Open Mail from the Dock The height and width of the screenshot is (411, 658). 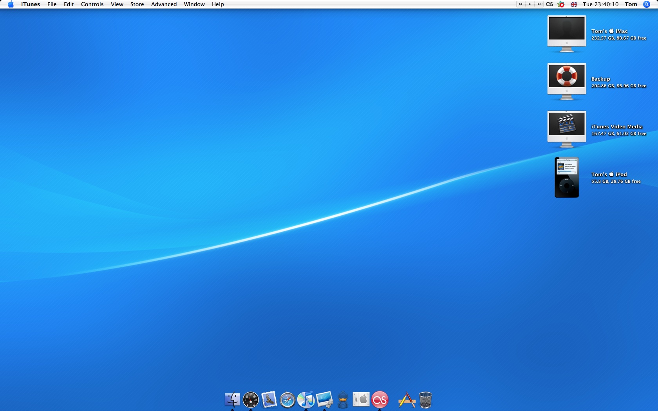click(269, 400)
